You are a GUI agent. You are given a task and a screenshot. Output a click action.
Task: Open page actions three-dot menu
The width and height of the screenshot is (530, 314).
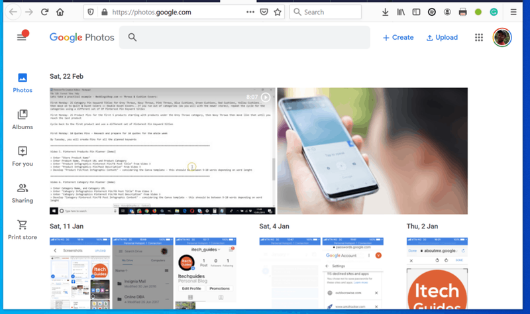(x=250, y=12)
